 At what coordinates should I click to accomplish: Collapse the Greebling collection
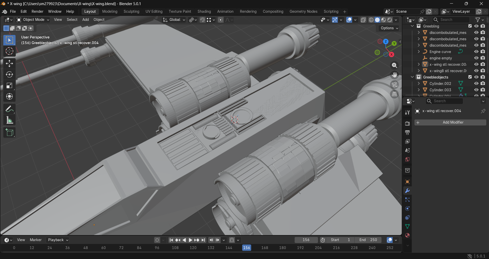coord(412,26)
